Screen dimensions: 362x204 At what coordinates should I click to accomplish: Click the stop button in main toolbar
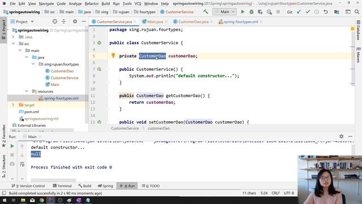click(278, 12)
